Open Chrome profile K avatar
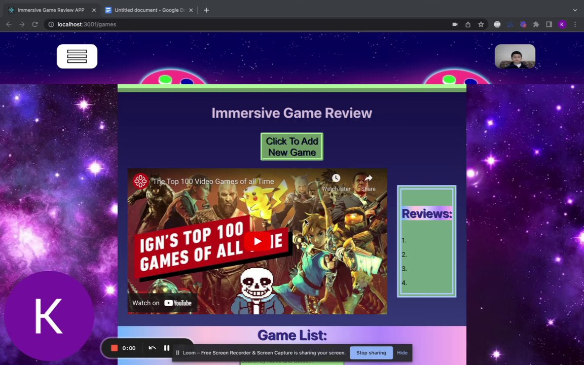The width and height of the screenshot is (584, 365). [x=562, y=24]
